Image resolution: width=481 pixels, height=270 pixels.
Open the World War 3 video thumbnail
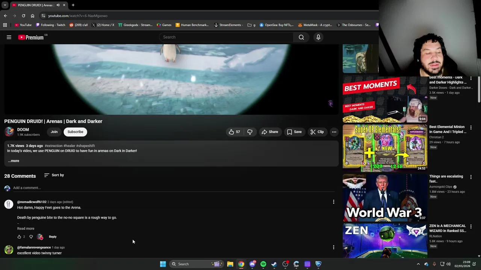click(385, 198)
